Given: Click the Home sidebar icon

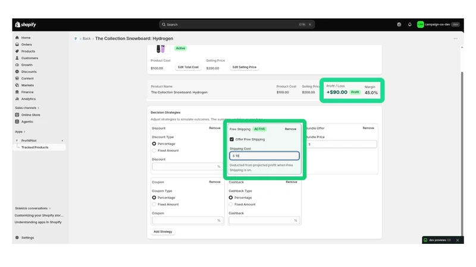Looking at the screenshot, I should 17,37.
